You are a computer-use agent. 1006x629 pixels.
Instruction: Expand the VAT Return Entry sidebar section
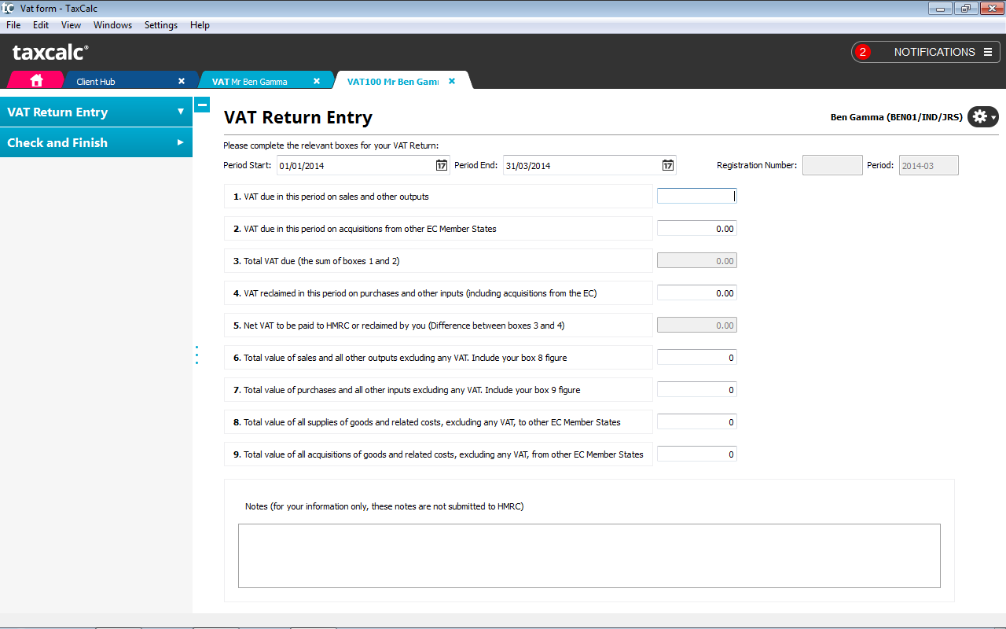coord(96,112)
